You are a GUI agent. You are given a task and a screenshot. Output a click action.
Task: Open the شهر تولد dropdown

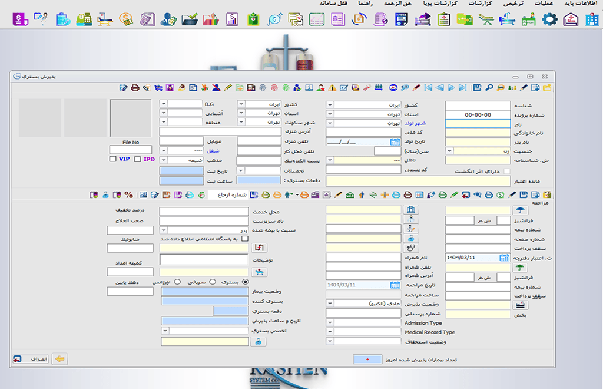pos(330,123)
